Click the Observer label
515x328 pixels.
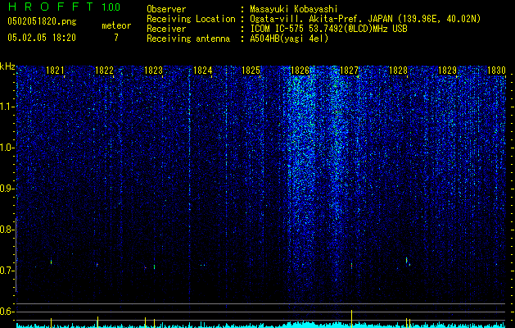click(166, 9)
